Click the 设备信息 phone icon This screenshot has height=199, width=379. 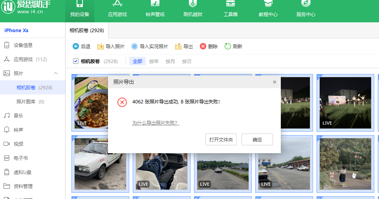point(7,45)
